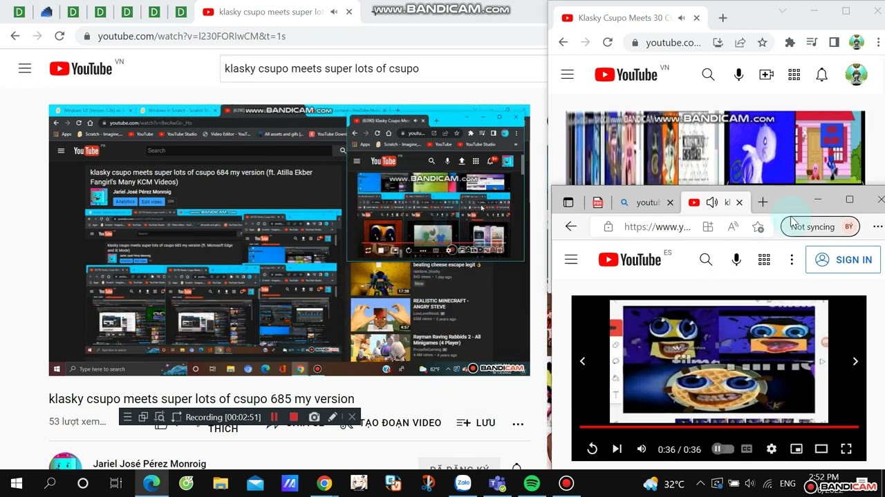Skip to next video in Edge player

click(617, 449)
